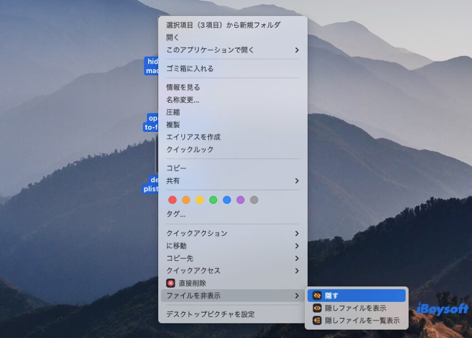The height and width of the screenshot is (338, 472).
Task: Select the crossed-eye Hide icon in the submenu
Action: [x=318, y=295]
